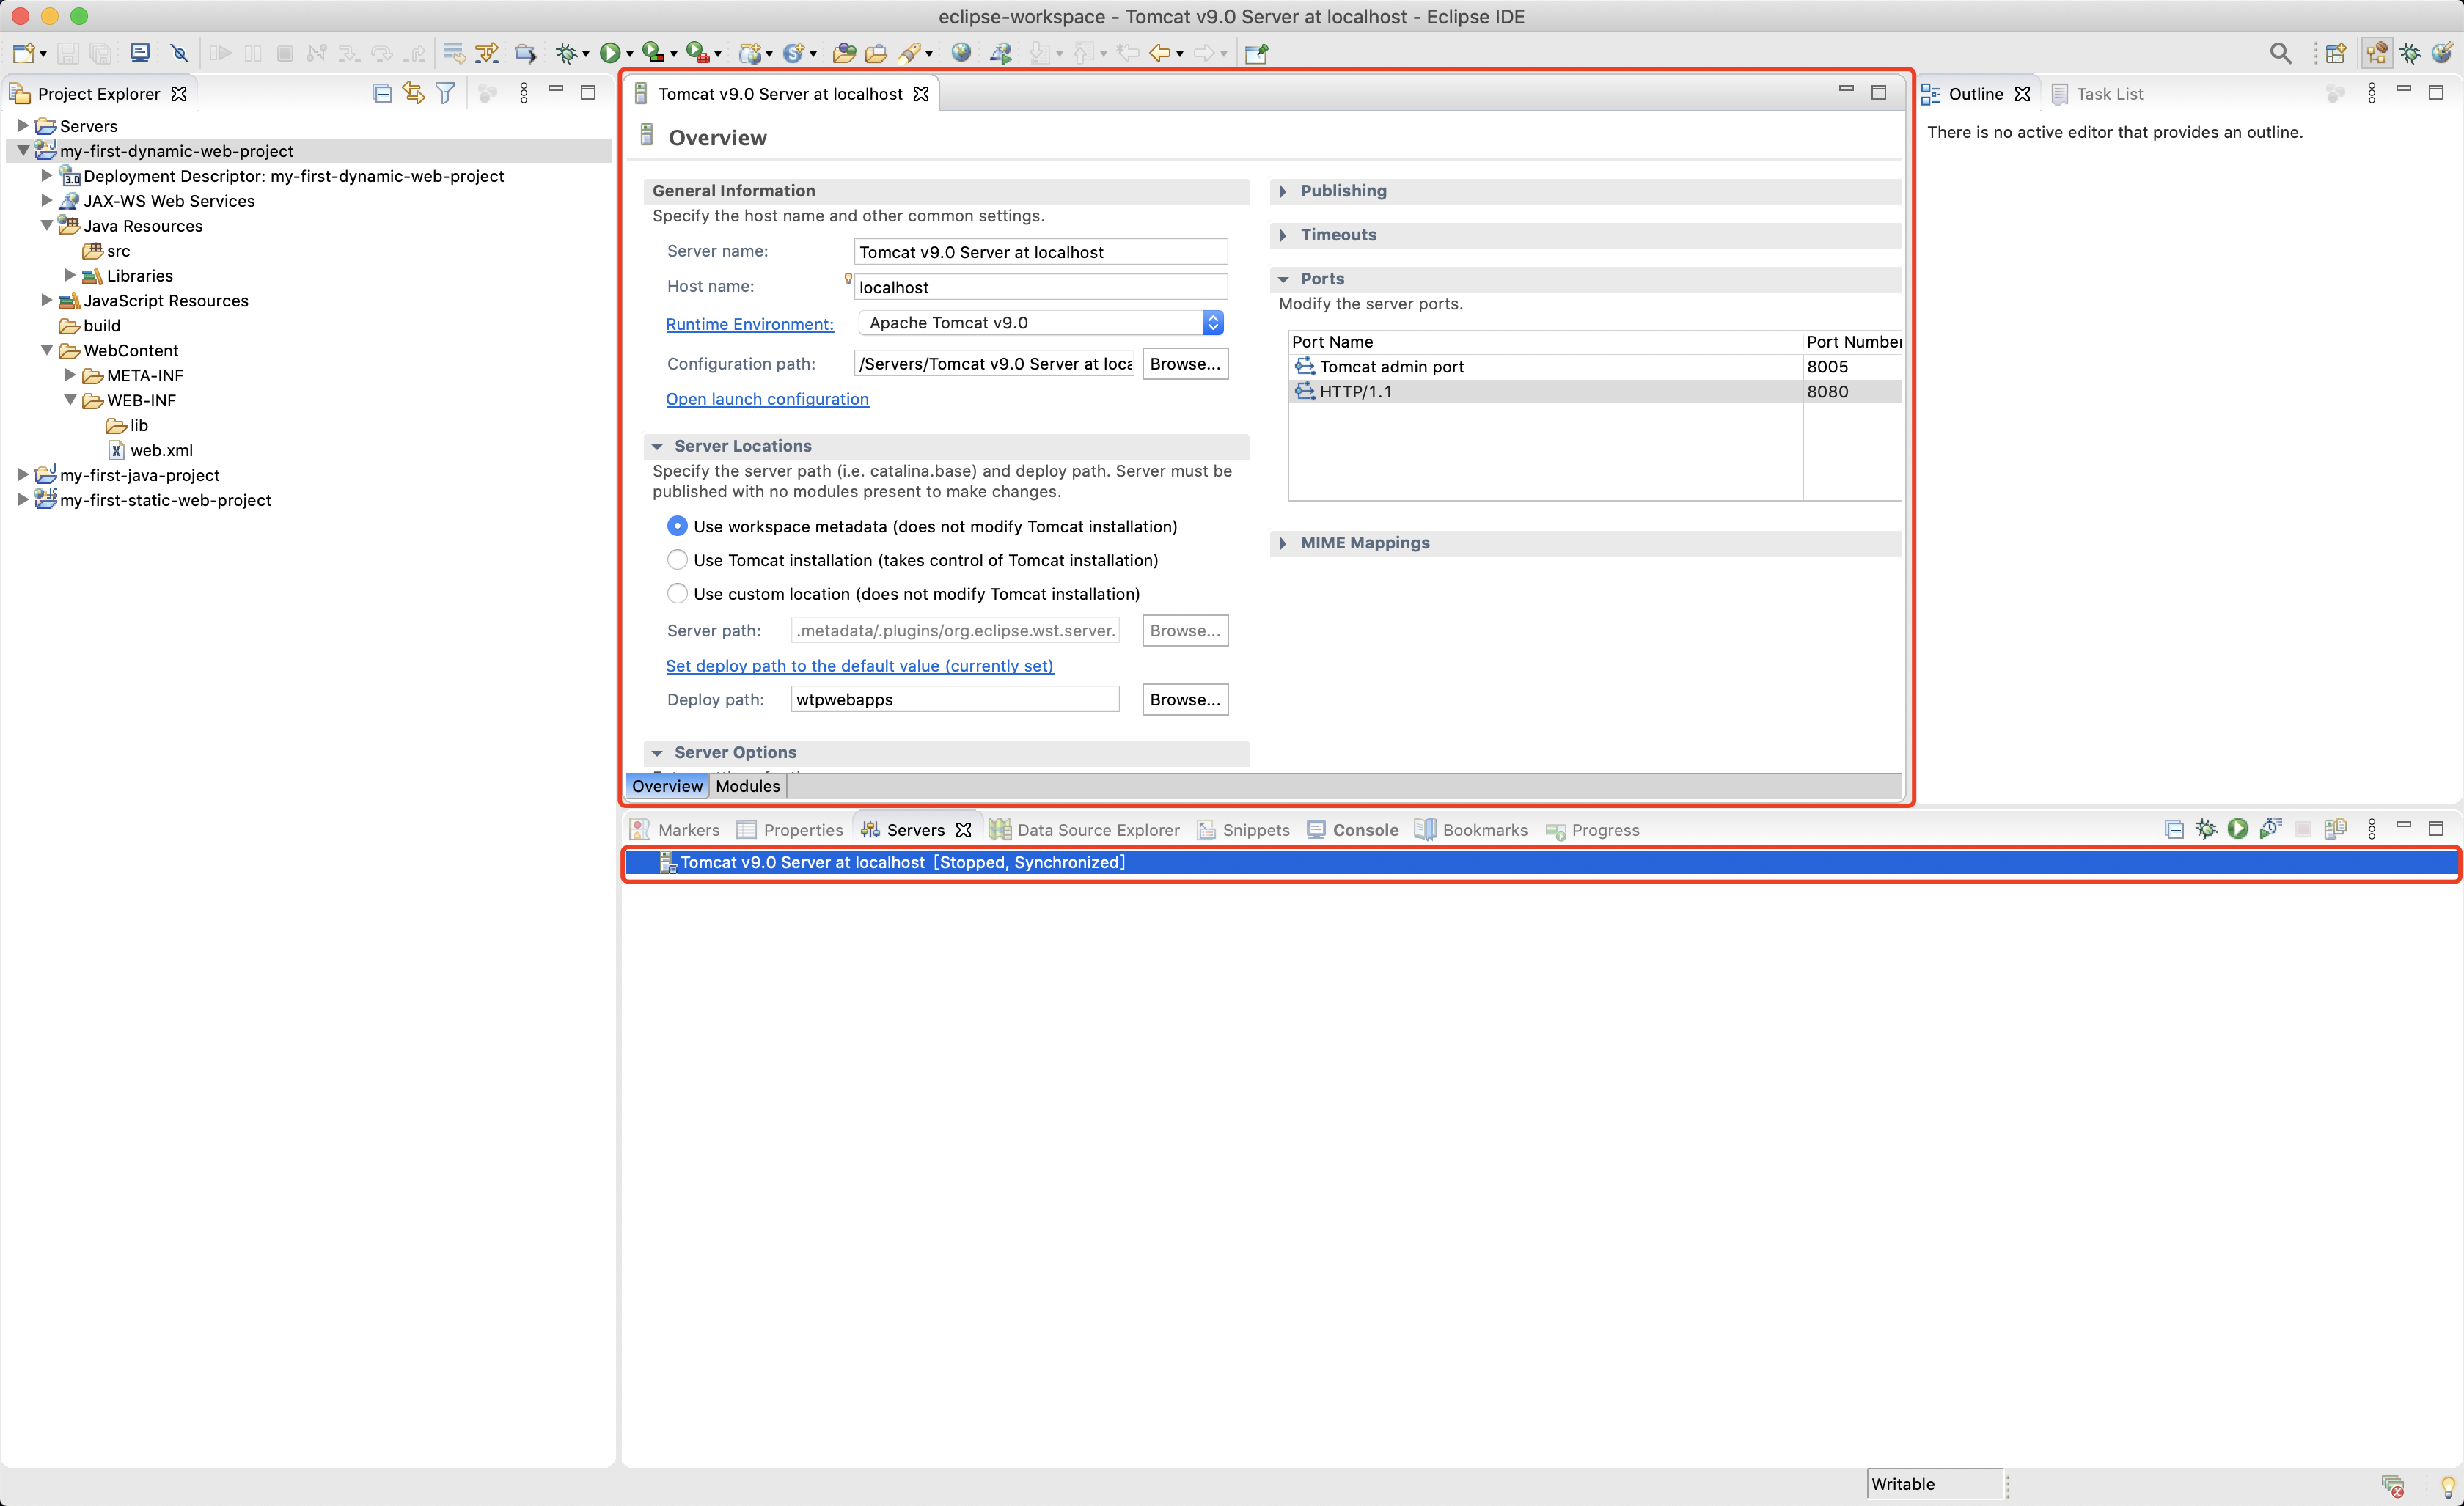Viewport: 2464px width, 1506px height.
Task: Click the Deploy path text field
Action: coord(955,700)
